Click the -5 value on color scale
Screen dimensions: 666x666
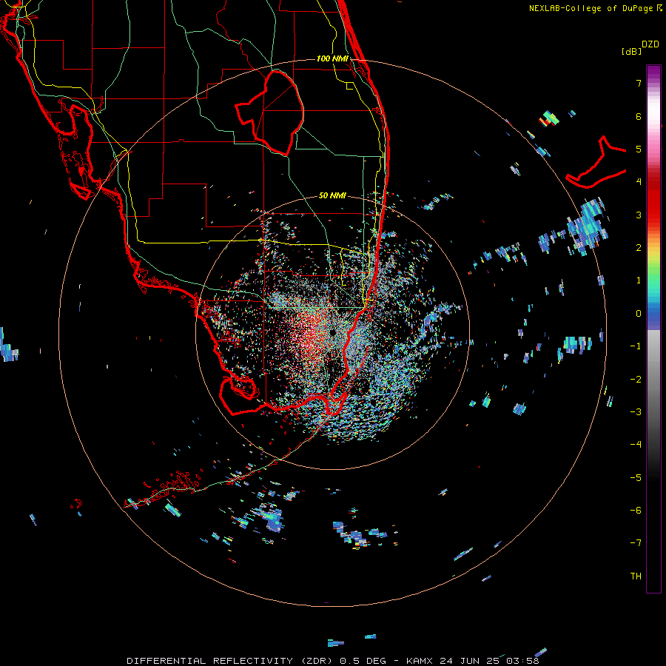[636, 477]
